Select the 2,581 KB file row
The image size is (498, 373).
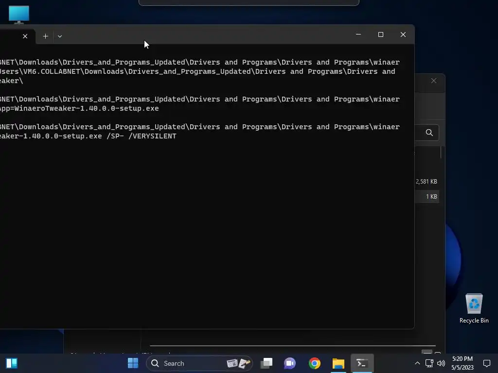[427, 182]
